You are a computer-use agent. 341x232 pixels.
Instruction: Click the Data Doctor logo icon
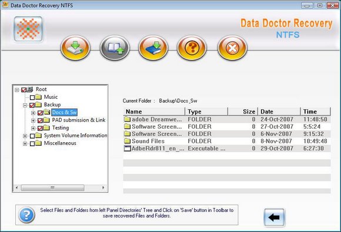tap(28, 29)
